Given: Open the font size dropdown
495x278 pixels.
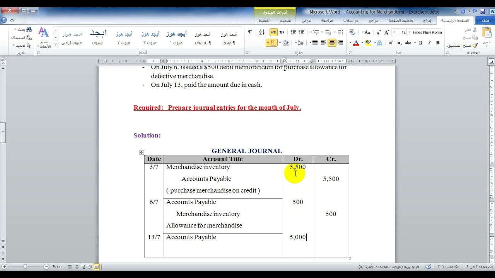Looking at the screenshot, I should pyautogui.click(x=393, y=32).
